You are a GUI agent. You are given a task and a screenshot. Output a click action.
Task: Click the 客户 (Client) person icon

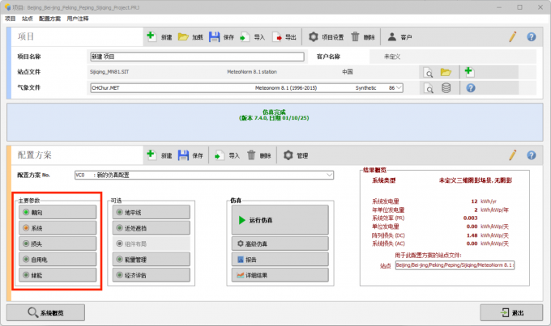(399, 37)
